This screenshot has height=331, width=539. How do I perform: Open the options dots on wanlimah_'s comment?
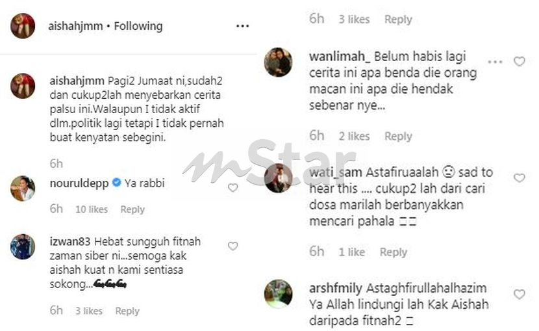pos(495,62)
